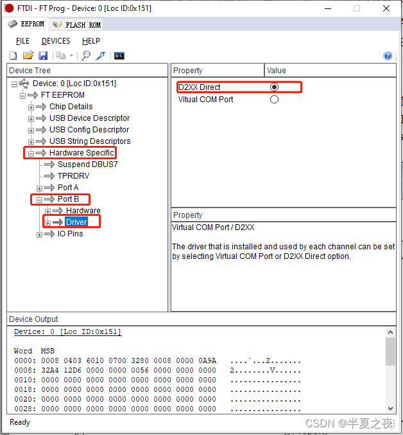
Task: Click the Device Output scroll down arrow
Action: click(391, 409)
